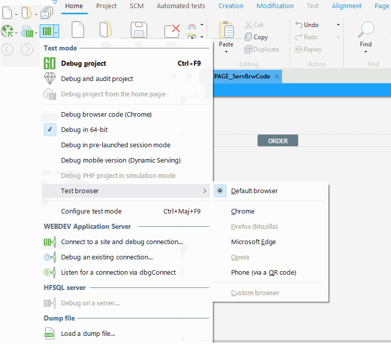Click the large Open folder icon in ribbon

pyautogui.click(x=106, y=30)
